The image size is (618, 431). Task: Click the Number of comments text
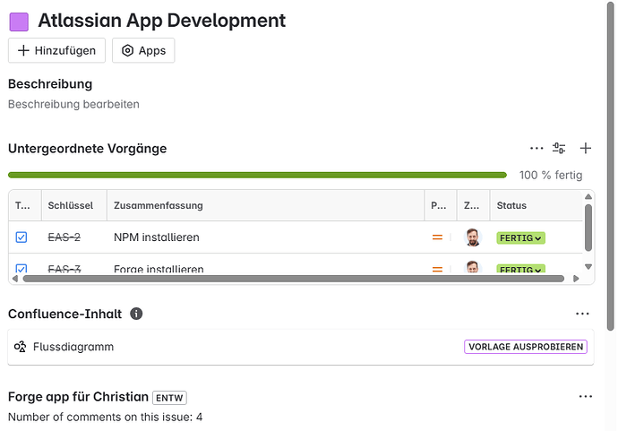[105, 417]
